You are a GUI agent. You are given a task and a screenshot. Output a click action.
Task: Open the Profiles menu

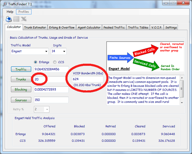tap(23, 12)
